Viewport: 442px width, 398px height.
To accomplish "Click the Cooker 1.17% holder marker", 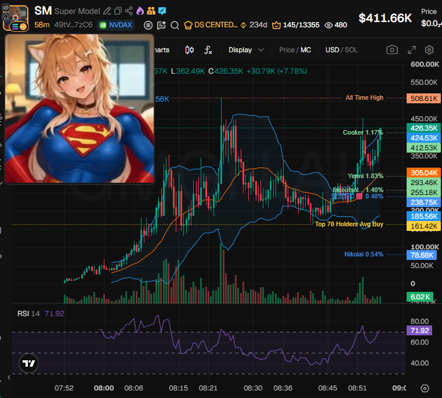I will [x=363, y=132].
